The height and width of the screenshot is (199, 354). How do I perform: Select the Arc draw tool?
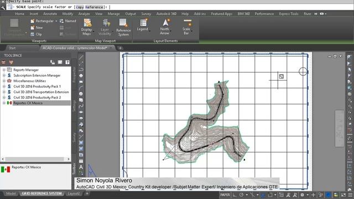point(81,88)
